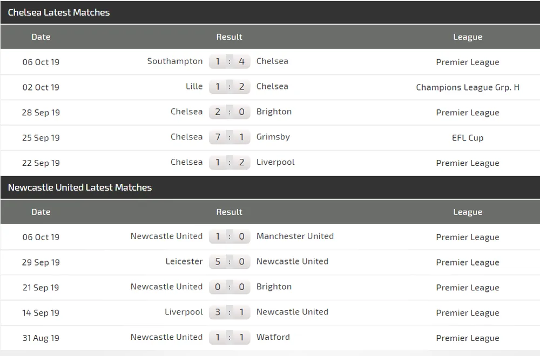This screenshot has height=356, width=540.
Task: Select the Liverpool 3:1 Newcastle United score
Action: [x=230, y=312]
